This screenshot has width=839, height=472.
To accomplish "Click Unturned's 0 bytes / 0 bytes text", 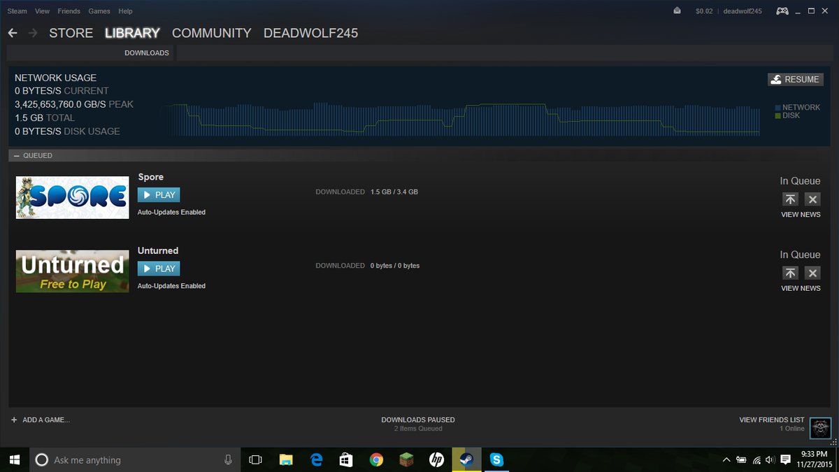I will point(395,266).
